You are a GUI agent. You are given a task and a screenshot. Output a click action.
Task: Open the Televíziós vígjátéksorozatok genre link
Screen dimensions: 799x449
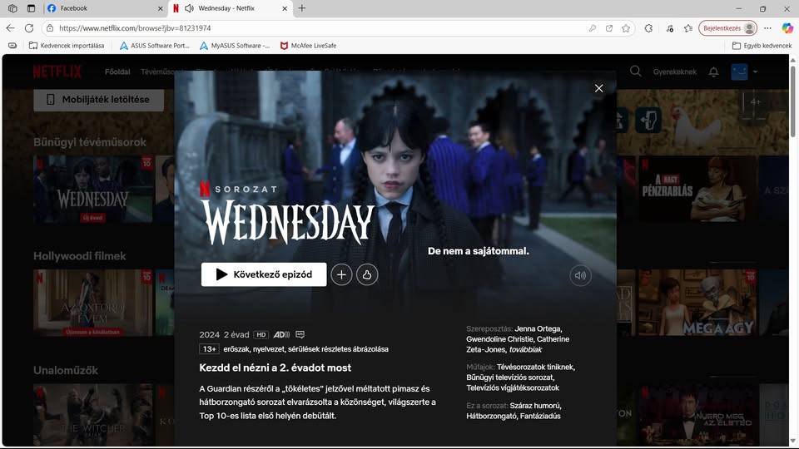pos(513,388)
